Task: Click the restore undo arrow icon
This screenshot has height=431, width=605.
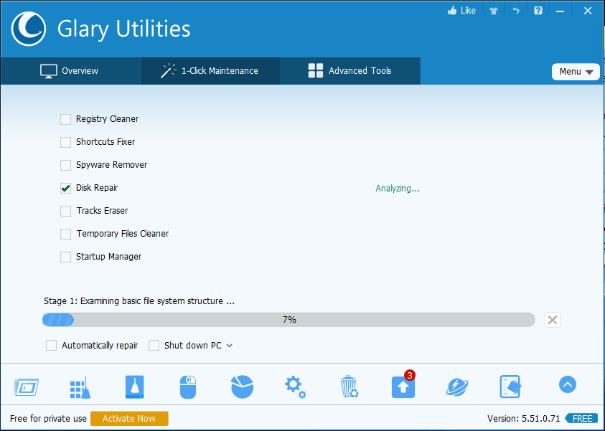Action: coord(515,11)
